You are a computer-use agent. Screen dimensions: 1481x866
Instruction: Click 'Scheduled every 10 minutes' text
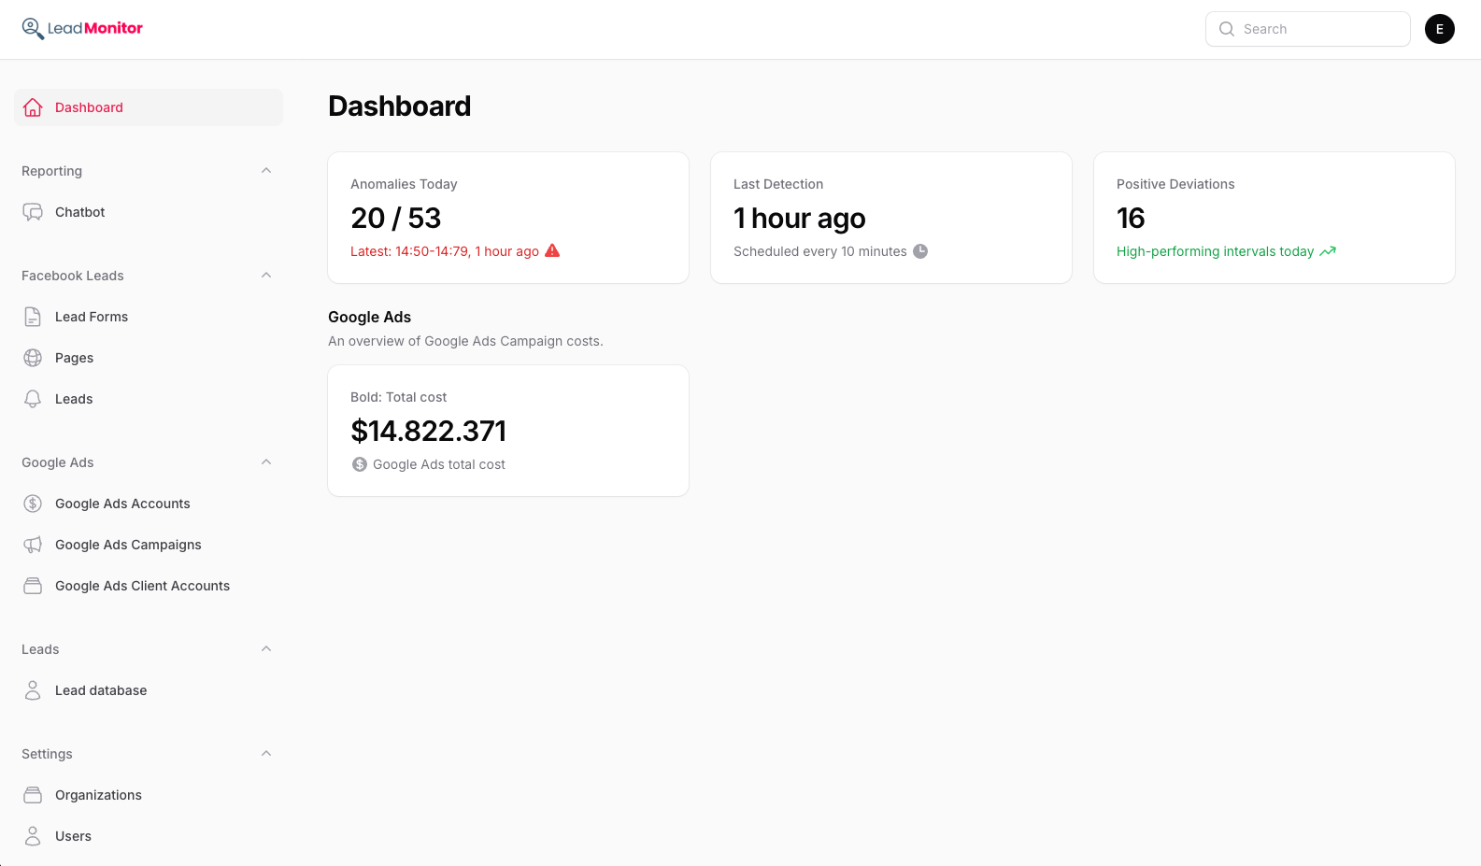[820, 251]
